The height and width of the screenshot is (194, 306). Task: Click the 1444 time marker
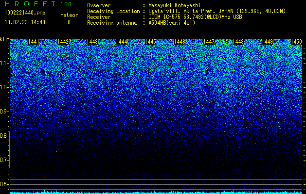click(122, 42)
